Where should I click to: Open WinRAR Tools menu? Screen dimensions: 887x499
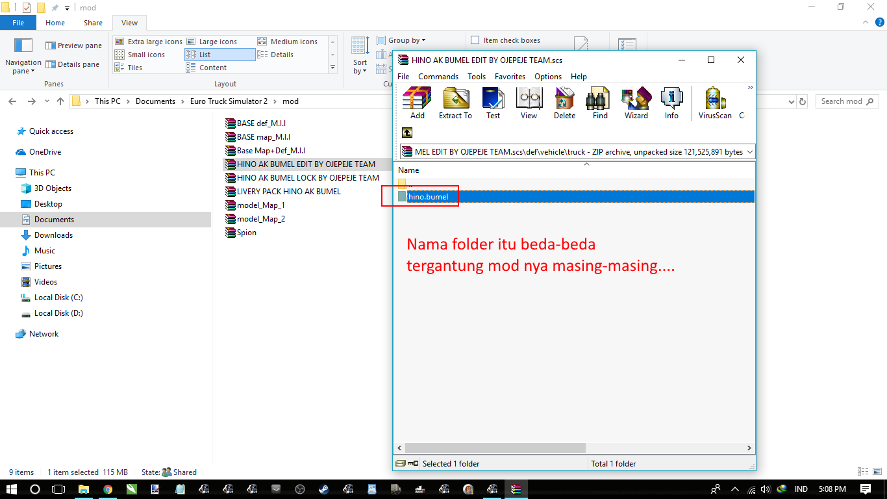(x=477, y=77)
